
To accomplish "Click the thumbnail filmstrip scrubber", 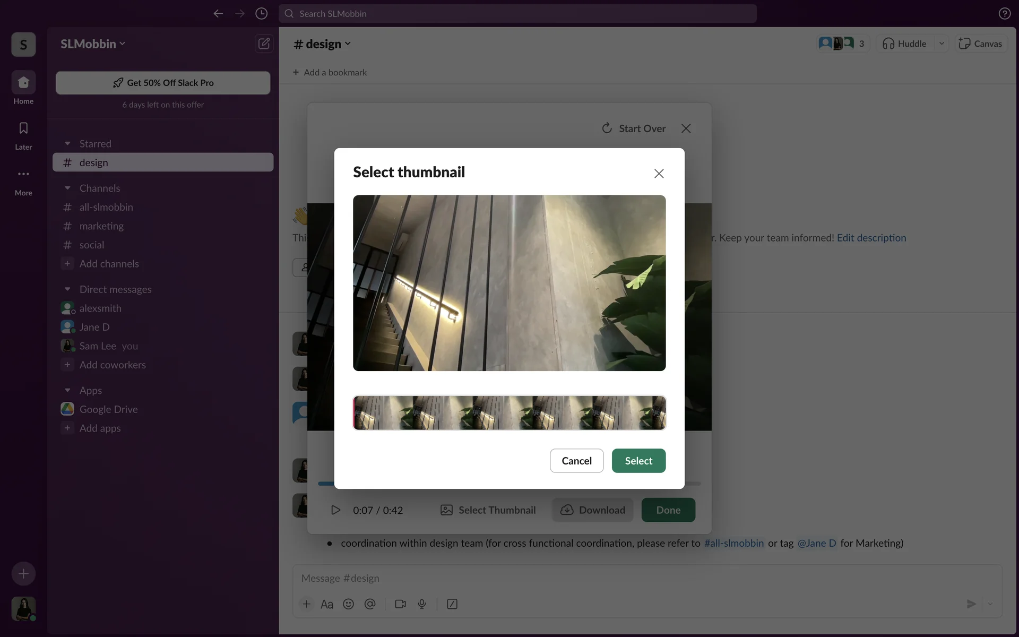I will (x=509, y=412).
